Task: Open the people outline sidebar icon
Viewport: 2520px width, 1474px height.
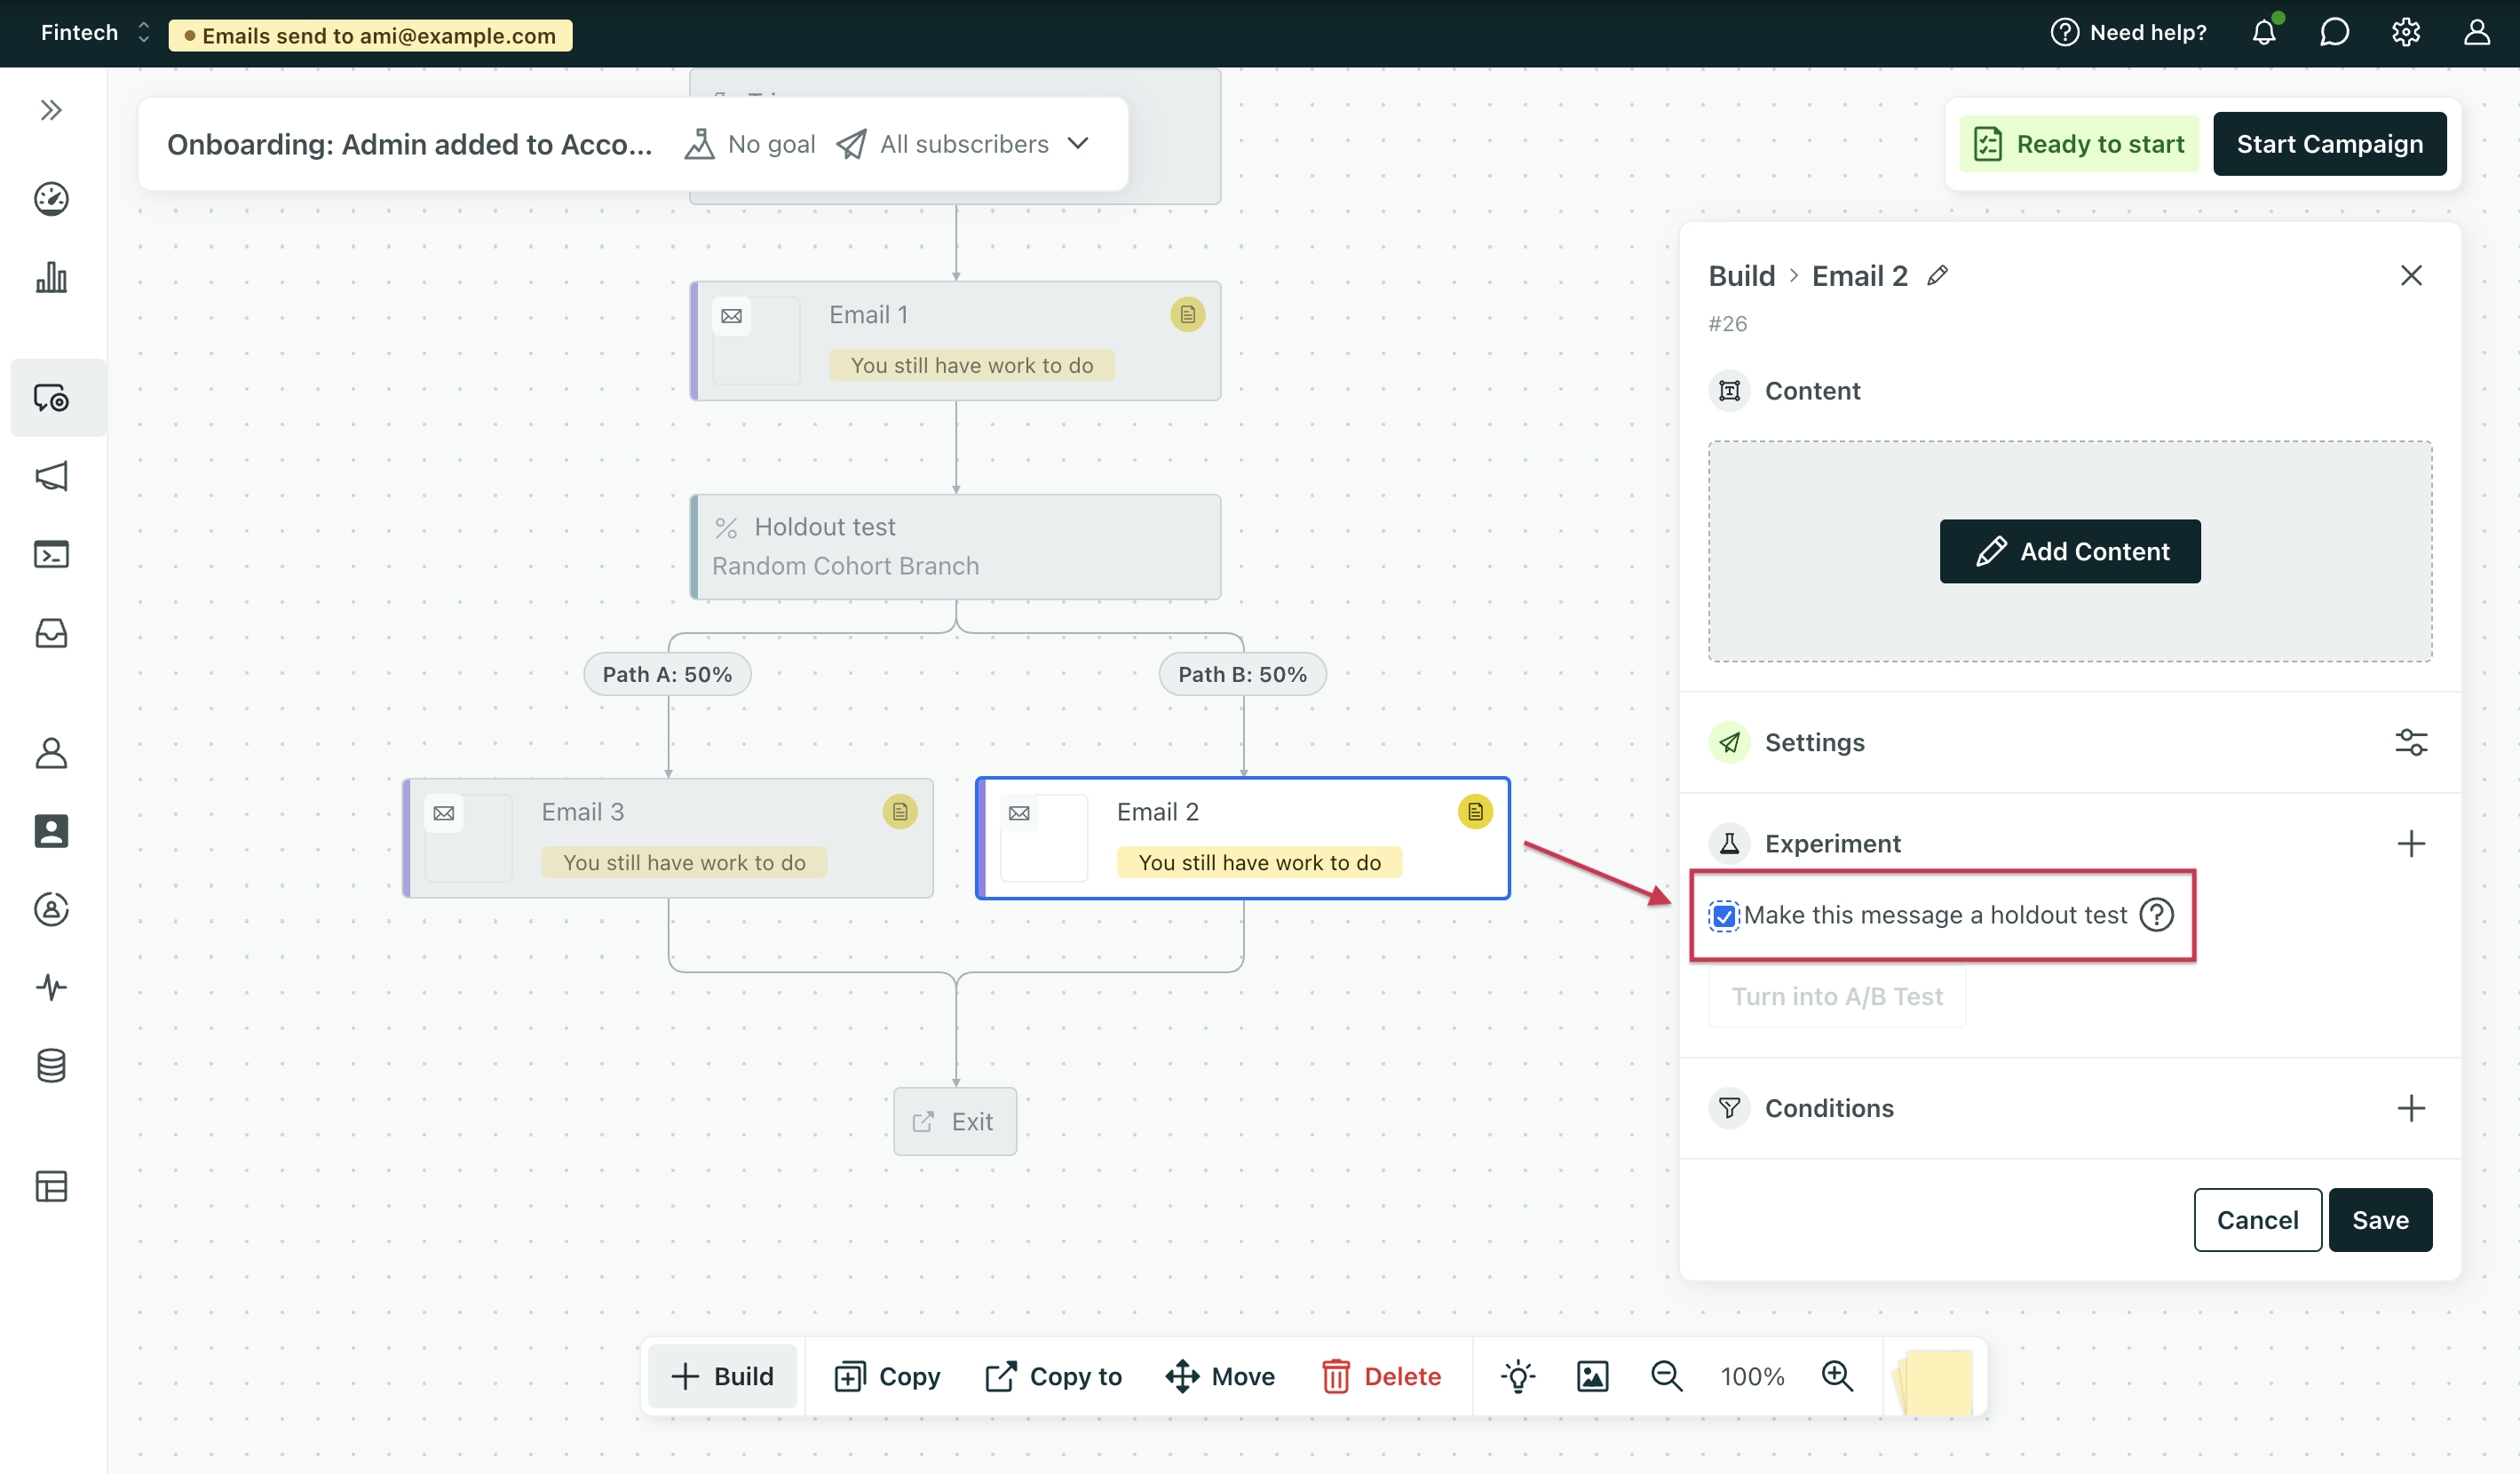Action: [x=51, y=753]
